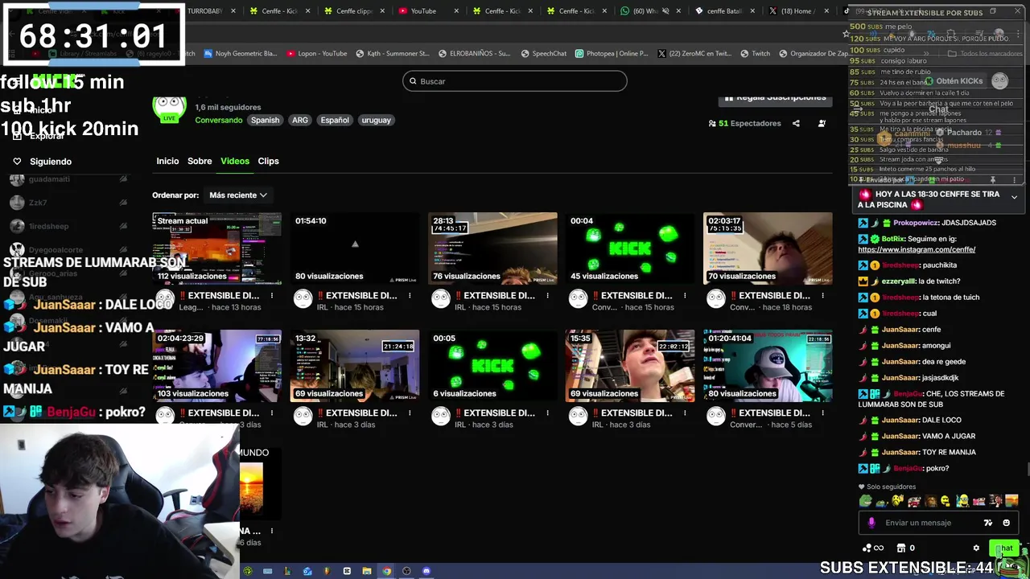Image resolution: width=1030 pixels, height=579 pixels.
Task: Click in the Buscar search field
Action: tap(515, 81)
